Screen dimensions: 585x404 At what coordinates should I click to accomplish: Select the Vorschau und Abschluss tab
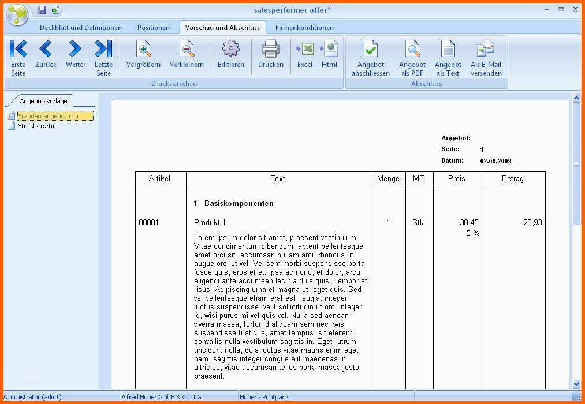[x=222, y=28]
